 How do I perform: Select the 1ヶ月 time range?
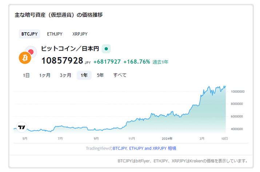point(45,75)
